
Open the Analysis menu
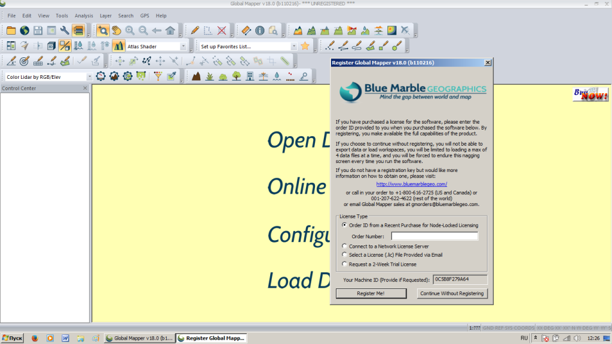pyautogui.click(x=84, y=16)
